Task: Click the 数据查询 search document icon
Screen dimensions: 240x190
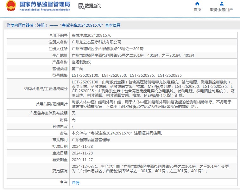Action: [x=81, y=6]
